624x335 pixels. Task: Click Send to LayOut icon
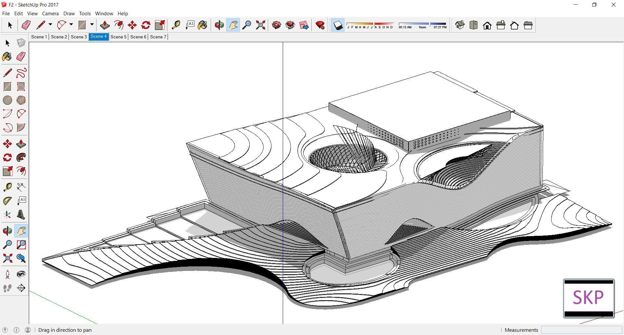[x=304, y=25]
